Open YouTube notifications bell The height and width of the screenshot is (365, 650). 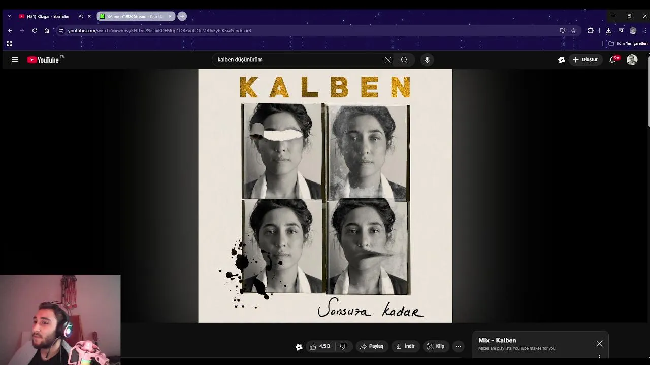point(613,60)
